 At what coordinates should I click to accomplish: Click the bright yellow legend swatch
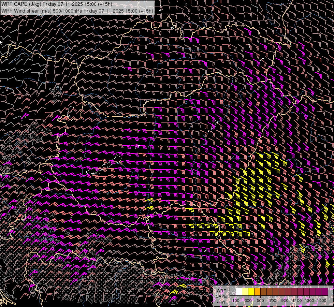(x=251, y=292)
